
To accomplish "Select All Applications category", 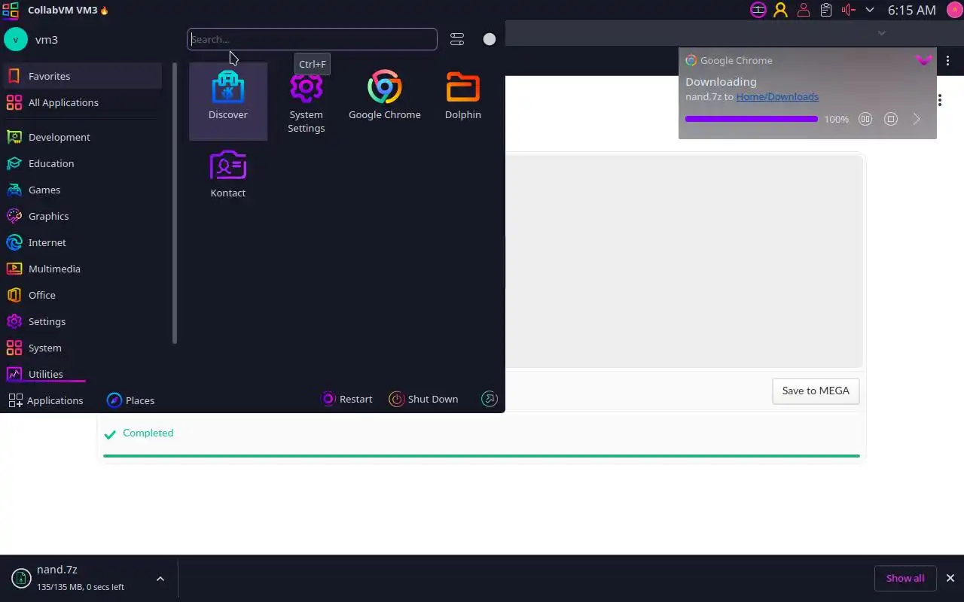I will (81, 102).
